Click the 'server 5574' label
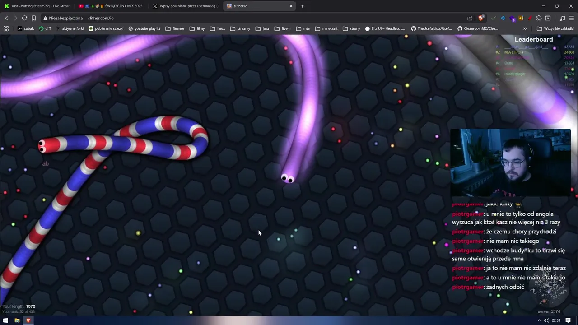This screenshot has height=325, width=578. (549, 311)
